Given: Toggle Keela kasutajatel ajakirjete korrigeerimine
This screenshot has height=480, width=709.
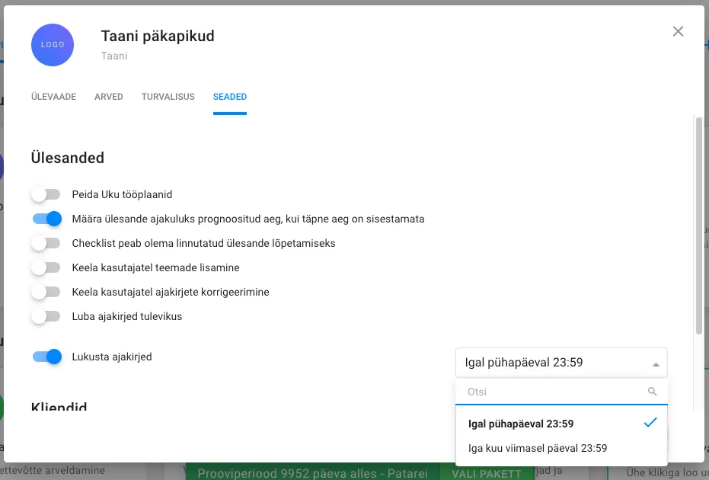Looking at the screenshot, I should coord(46,293).
